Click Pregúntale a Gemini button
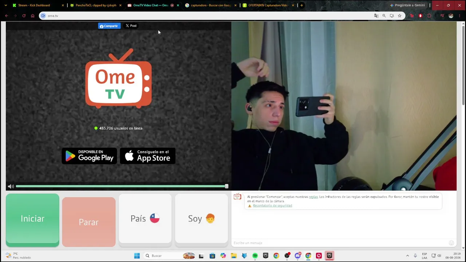This screenshot has height=262, width=466. (407, 5)
